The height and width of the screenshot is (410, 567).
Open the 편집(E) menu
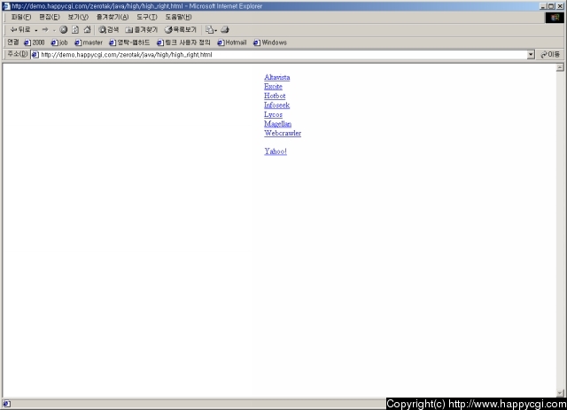coord(50,17)
